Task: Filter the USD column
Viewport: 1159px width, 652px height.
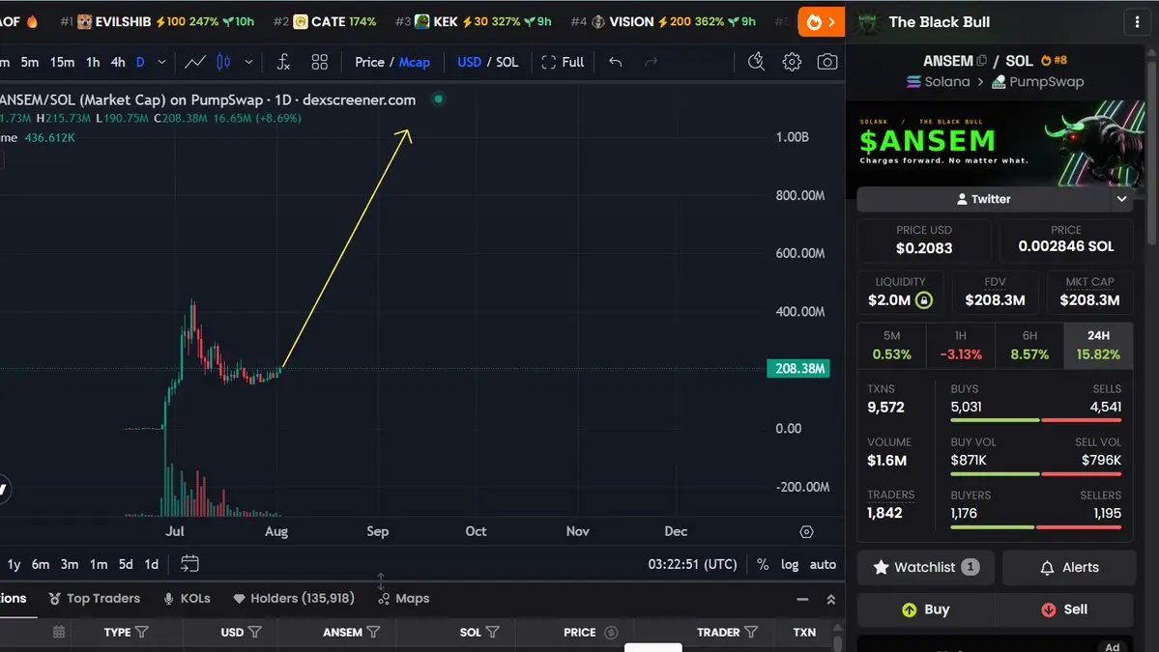Action: [255, 632]
